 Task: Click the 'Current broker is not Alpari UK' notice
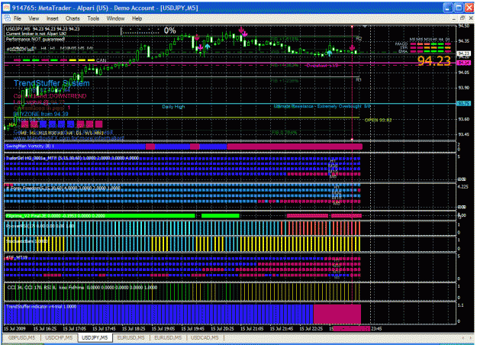point(35,34)
